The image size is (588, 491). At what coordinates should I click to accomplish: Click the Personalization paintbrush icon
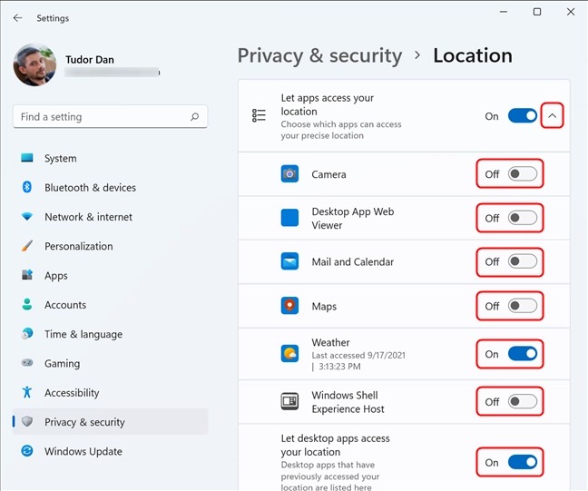[27, 246]
